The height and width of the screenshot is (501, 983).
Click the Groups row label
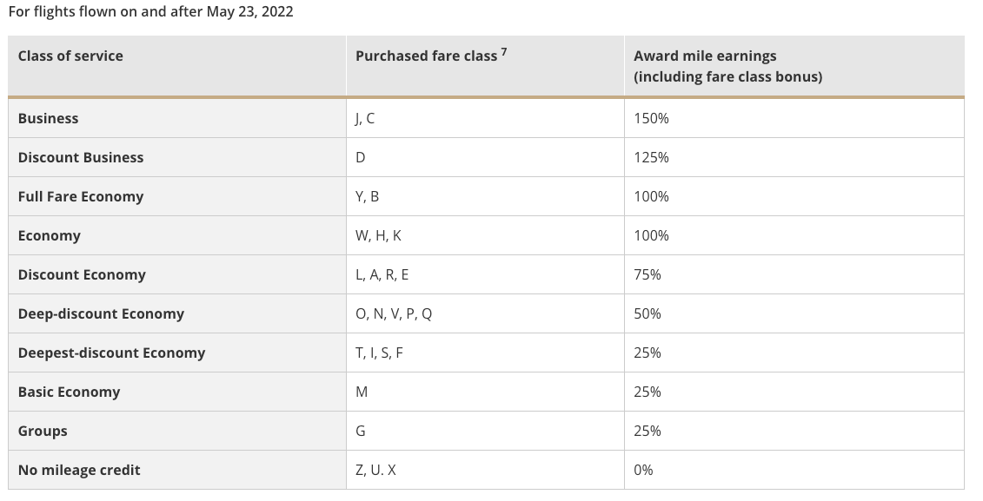coord(43,431)
